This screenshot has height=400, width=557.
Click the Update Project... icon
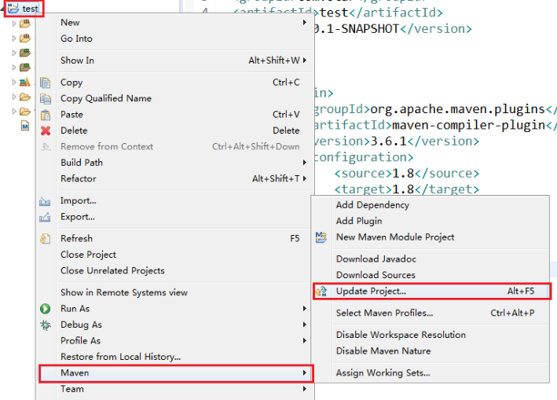click(321, 292)
